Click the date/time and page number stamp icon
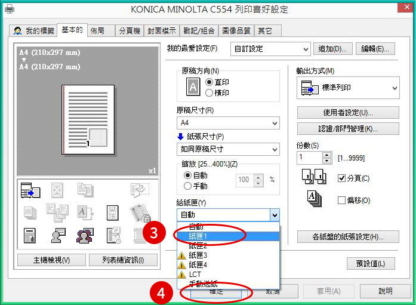Viewport: 416px width, 305px height. [x=114, y=236]
